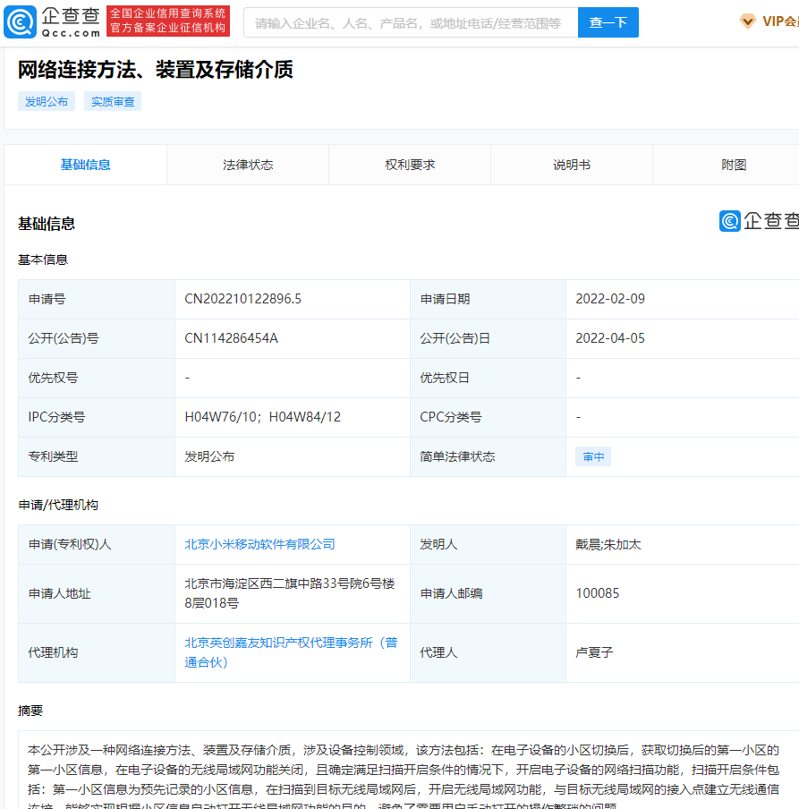Click the VIP crown icon at top right
Image resolution: width=799 pixels, height=809 pixels.
(x=747, y=20)
